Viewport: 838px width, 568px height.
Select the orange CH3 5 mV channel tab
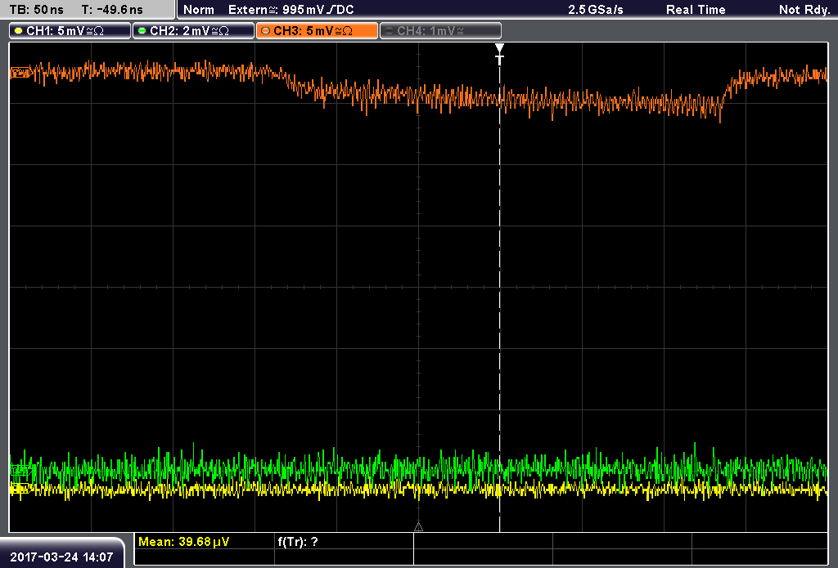317,31
